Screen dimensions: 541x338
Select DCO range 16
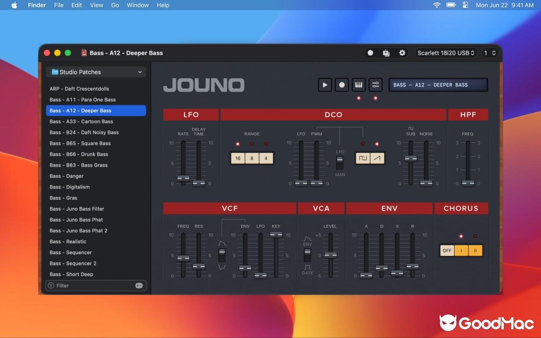238,158
